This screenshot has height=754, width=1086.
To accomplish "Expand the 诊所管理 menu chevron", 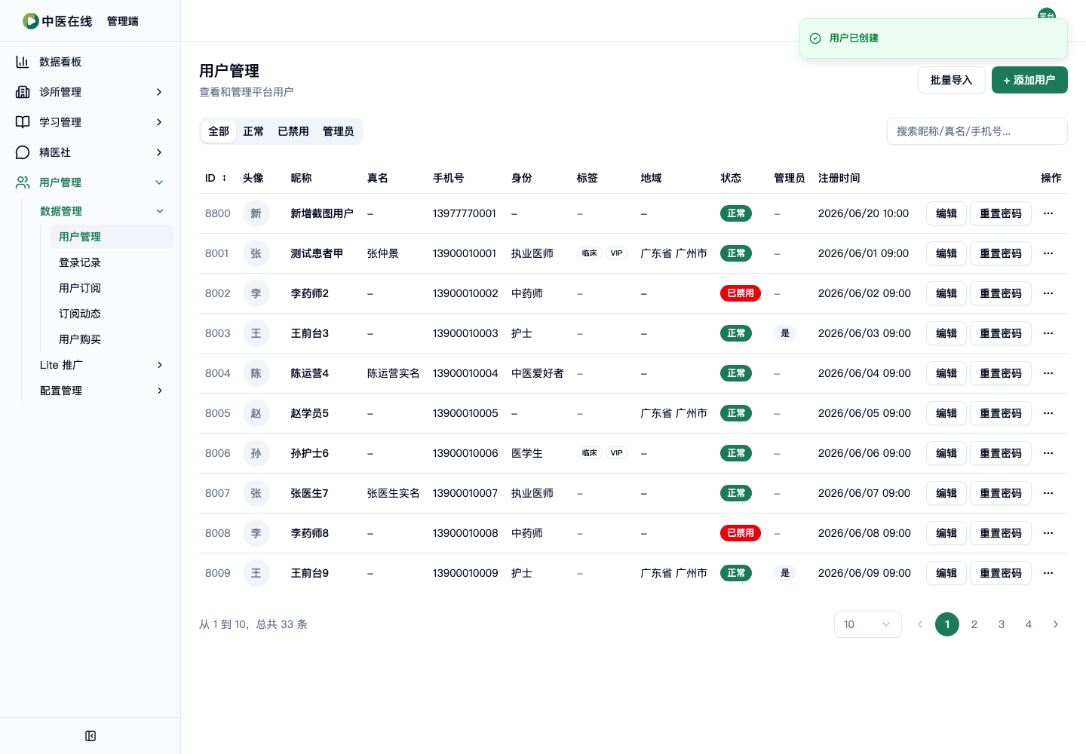I will (x=159, y=92).
